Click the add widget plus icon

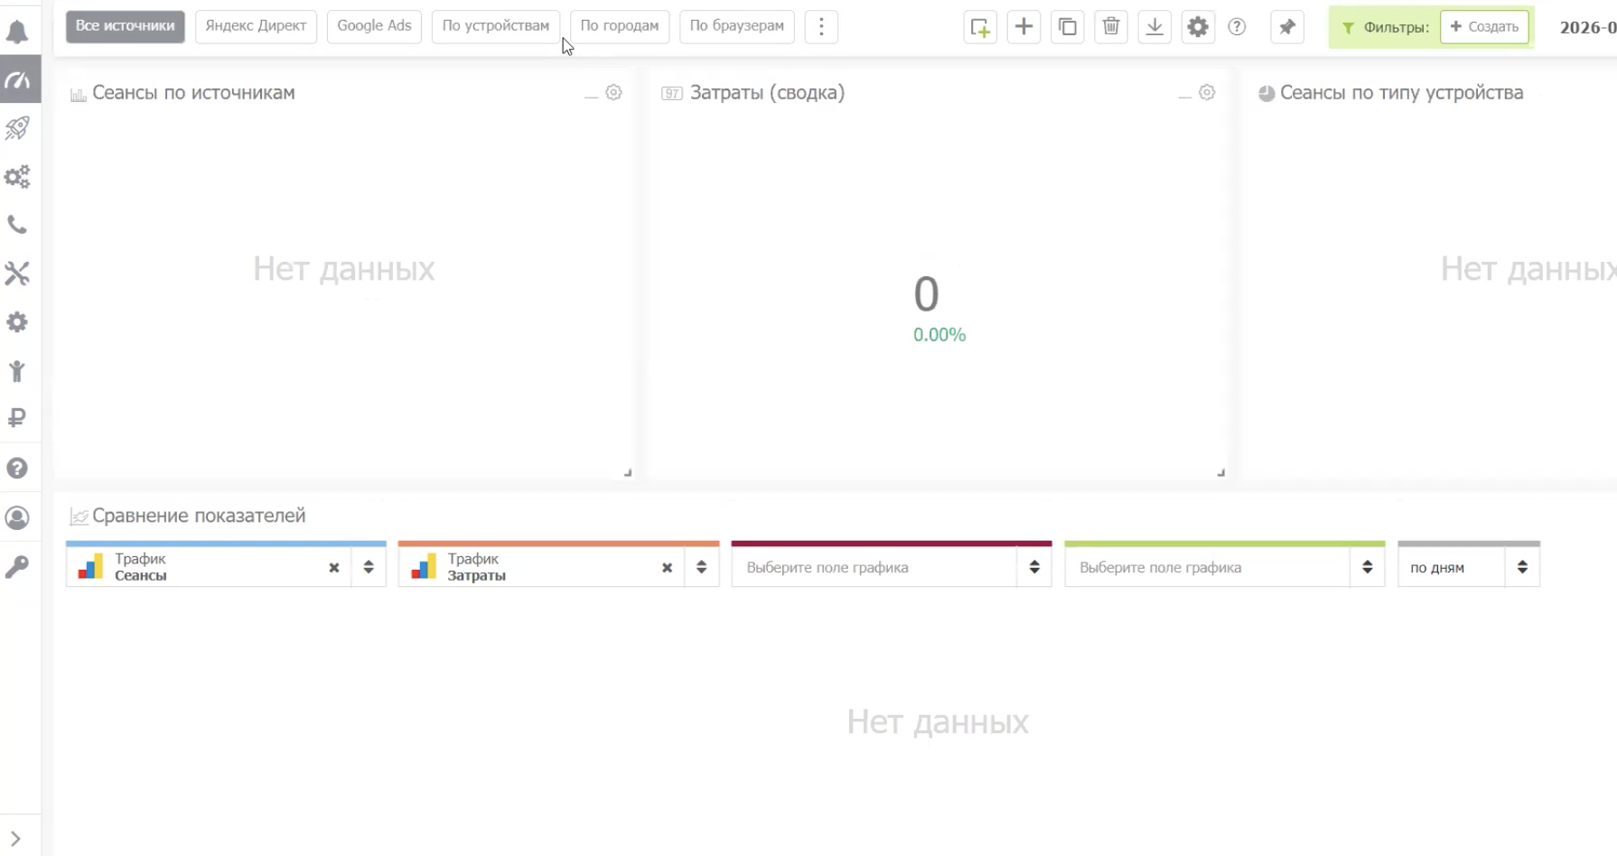tap(1023, 27)
